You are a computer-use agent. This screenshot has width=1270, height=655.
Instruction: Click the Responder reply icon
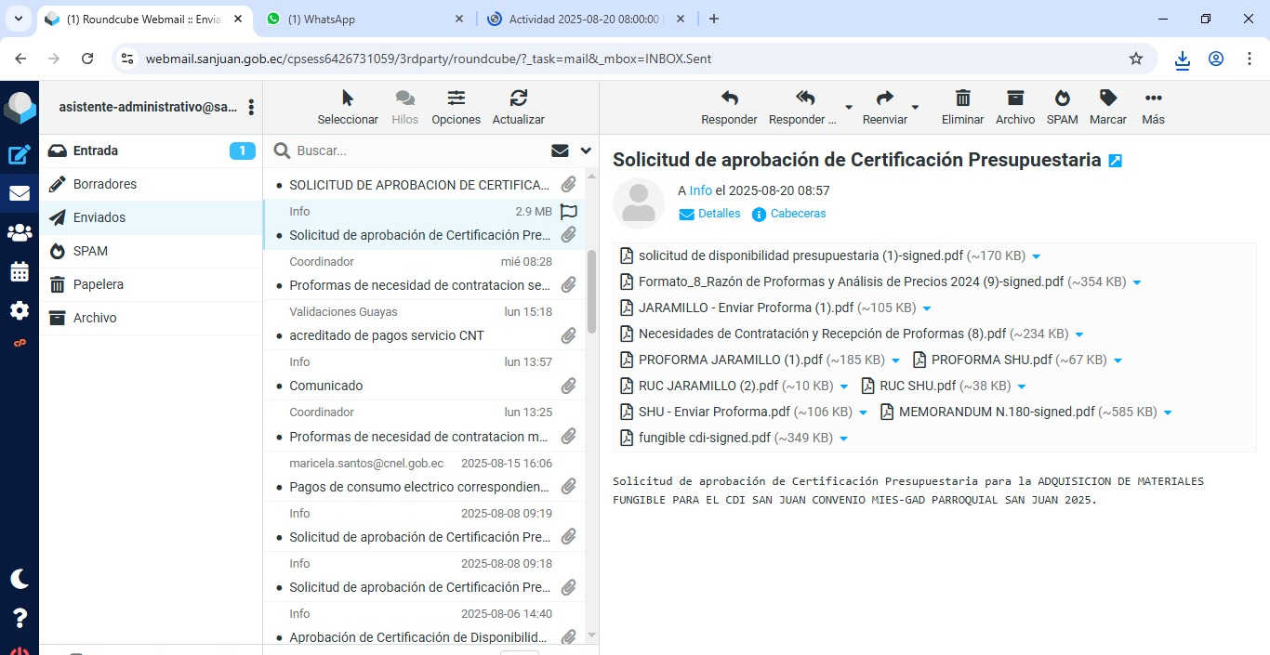(x=729, y=98)
